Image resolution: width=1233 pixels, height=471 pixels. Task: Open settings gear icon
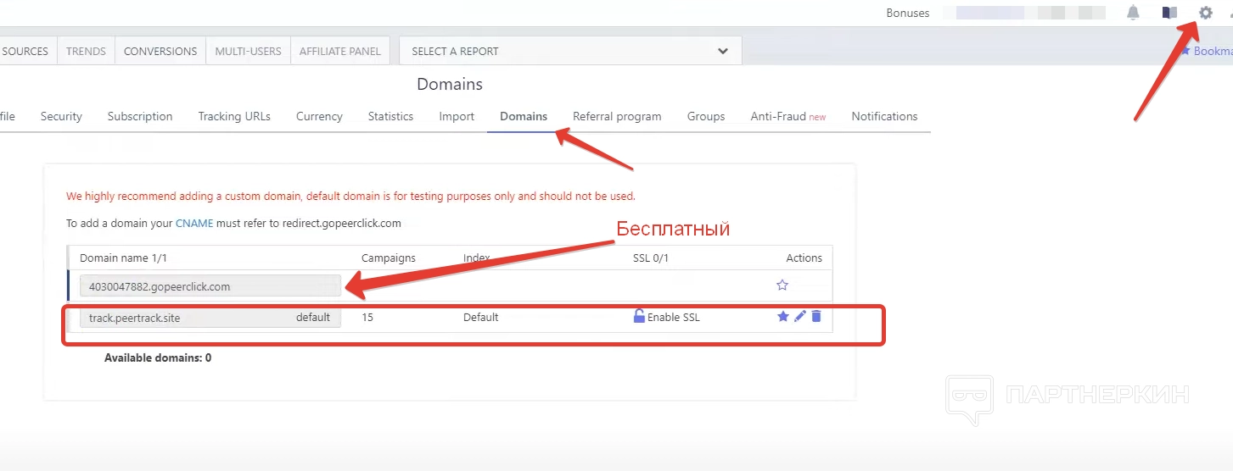1205,13
